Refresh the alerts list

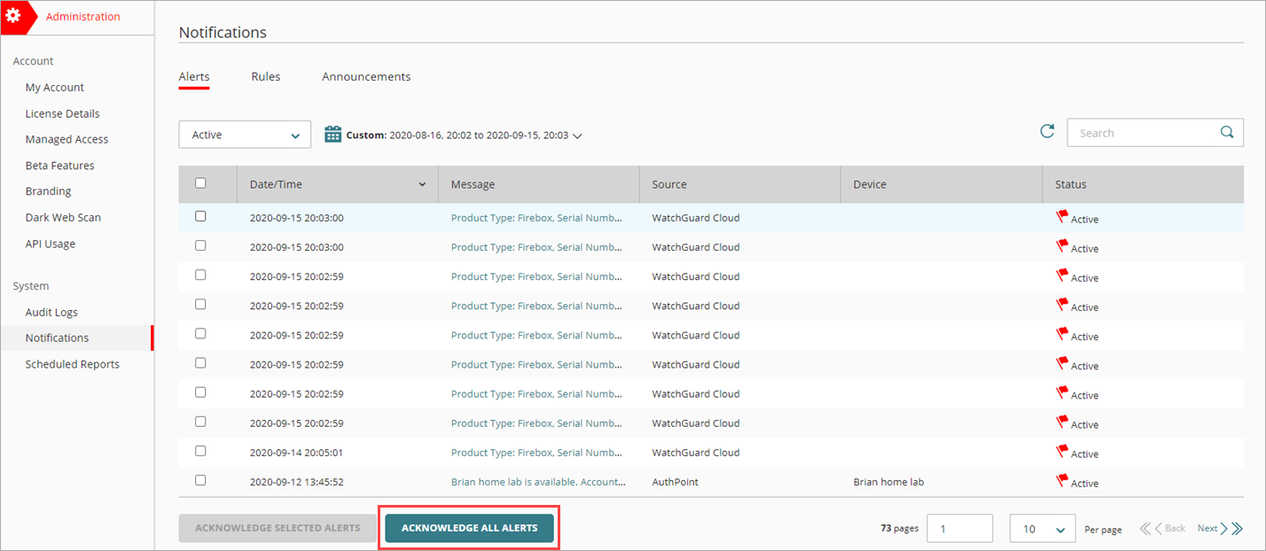tap(1047, 130)
